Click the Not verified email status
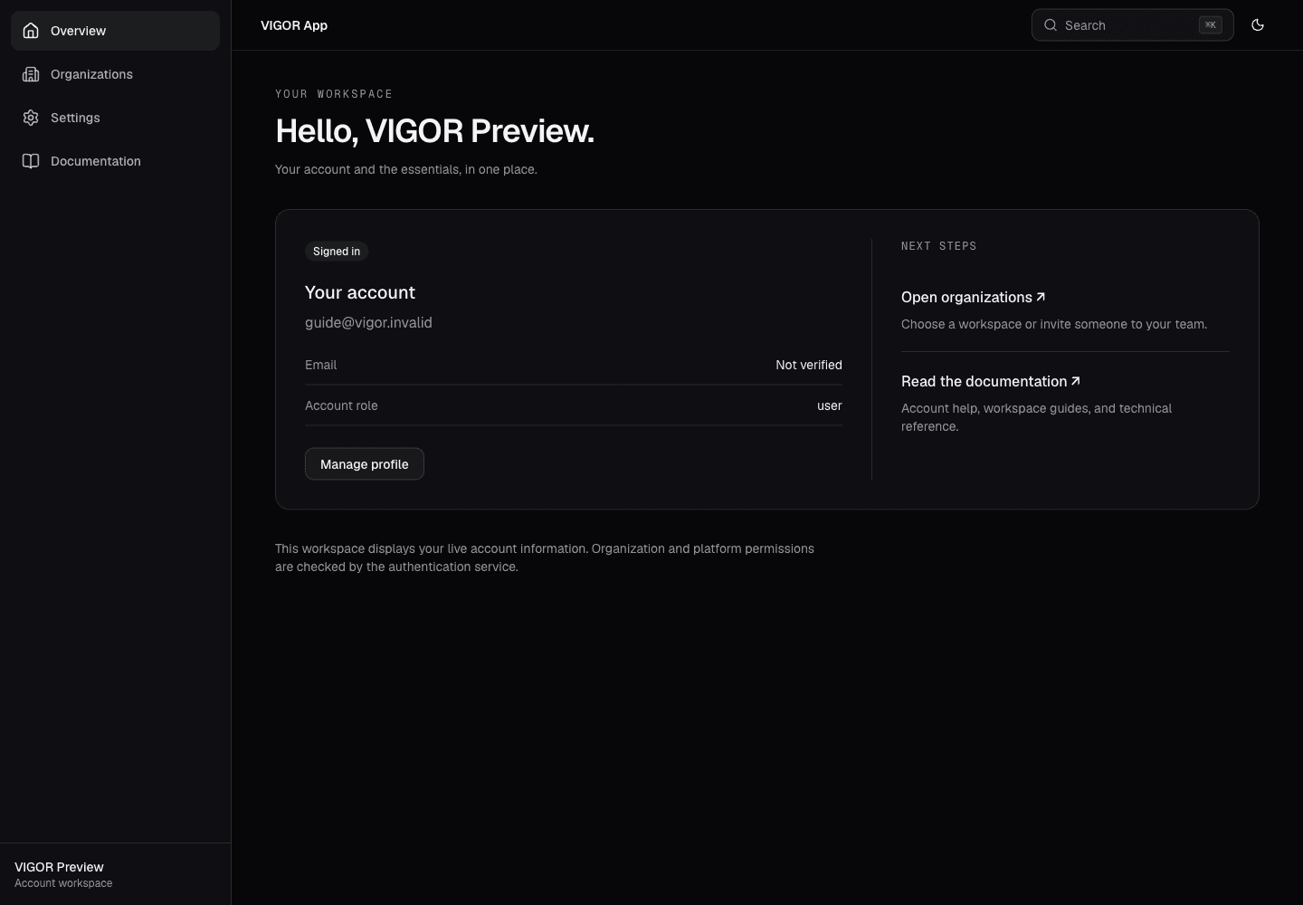1303x905 pixels. tap(809, 365)
